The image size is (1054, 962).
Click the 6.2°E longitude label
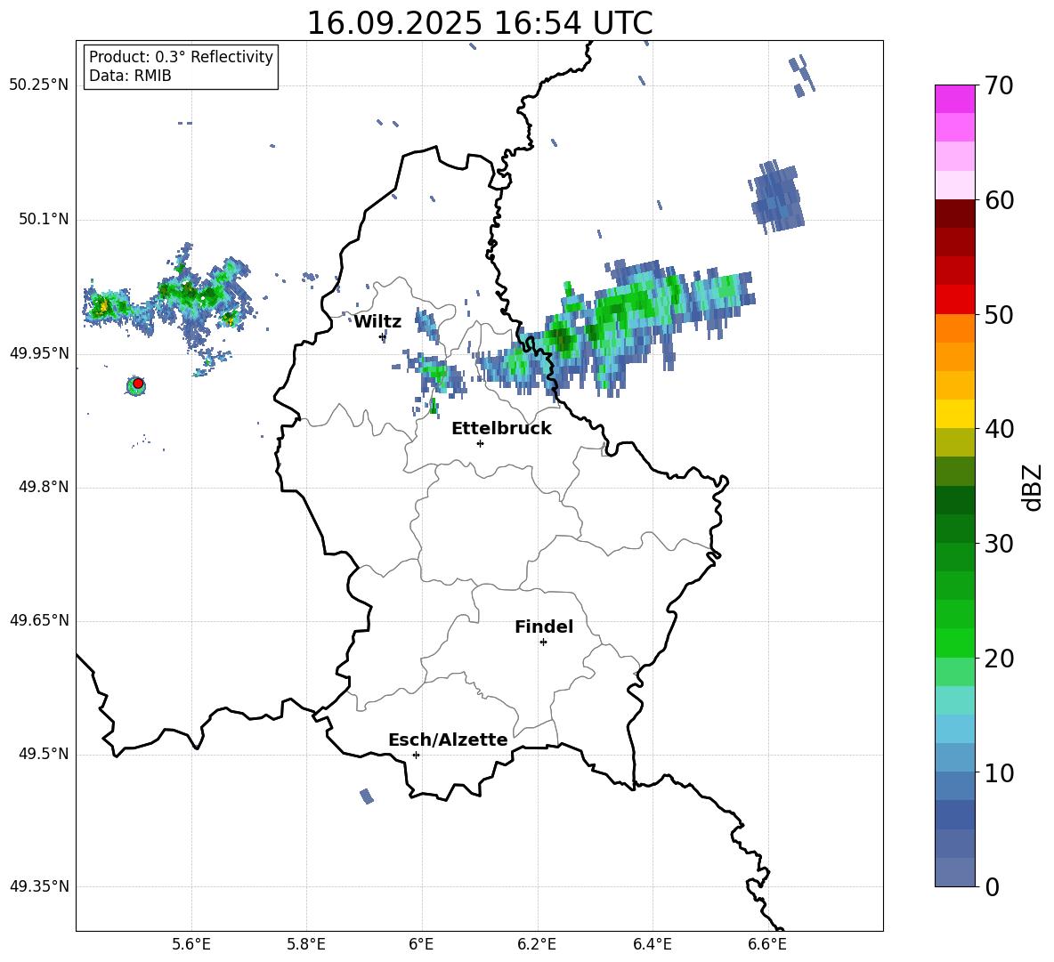click(537, 944)
